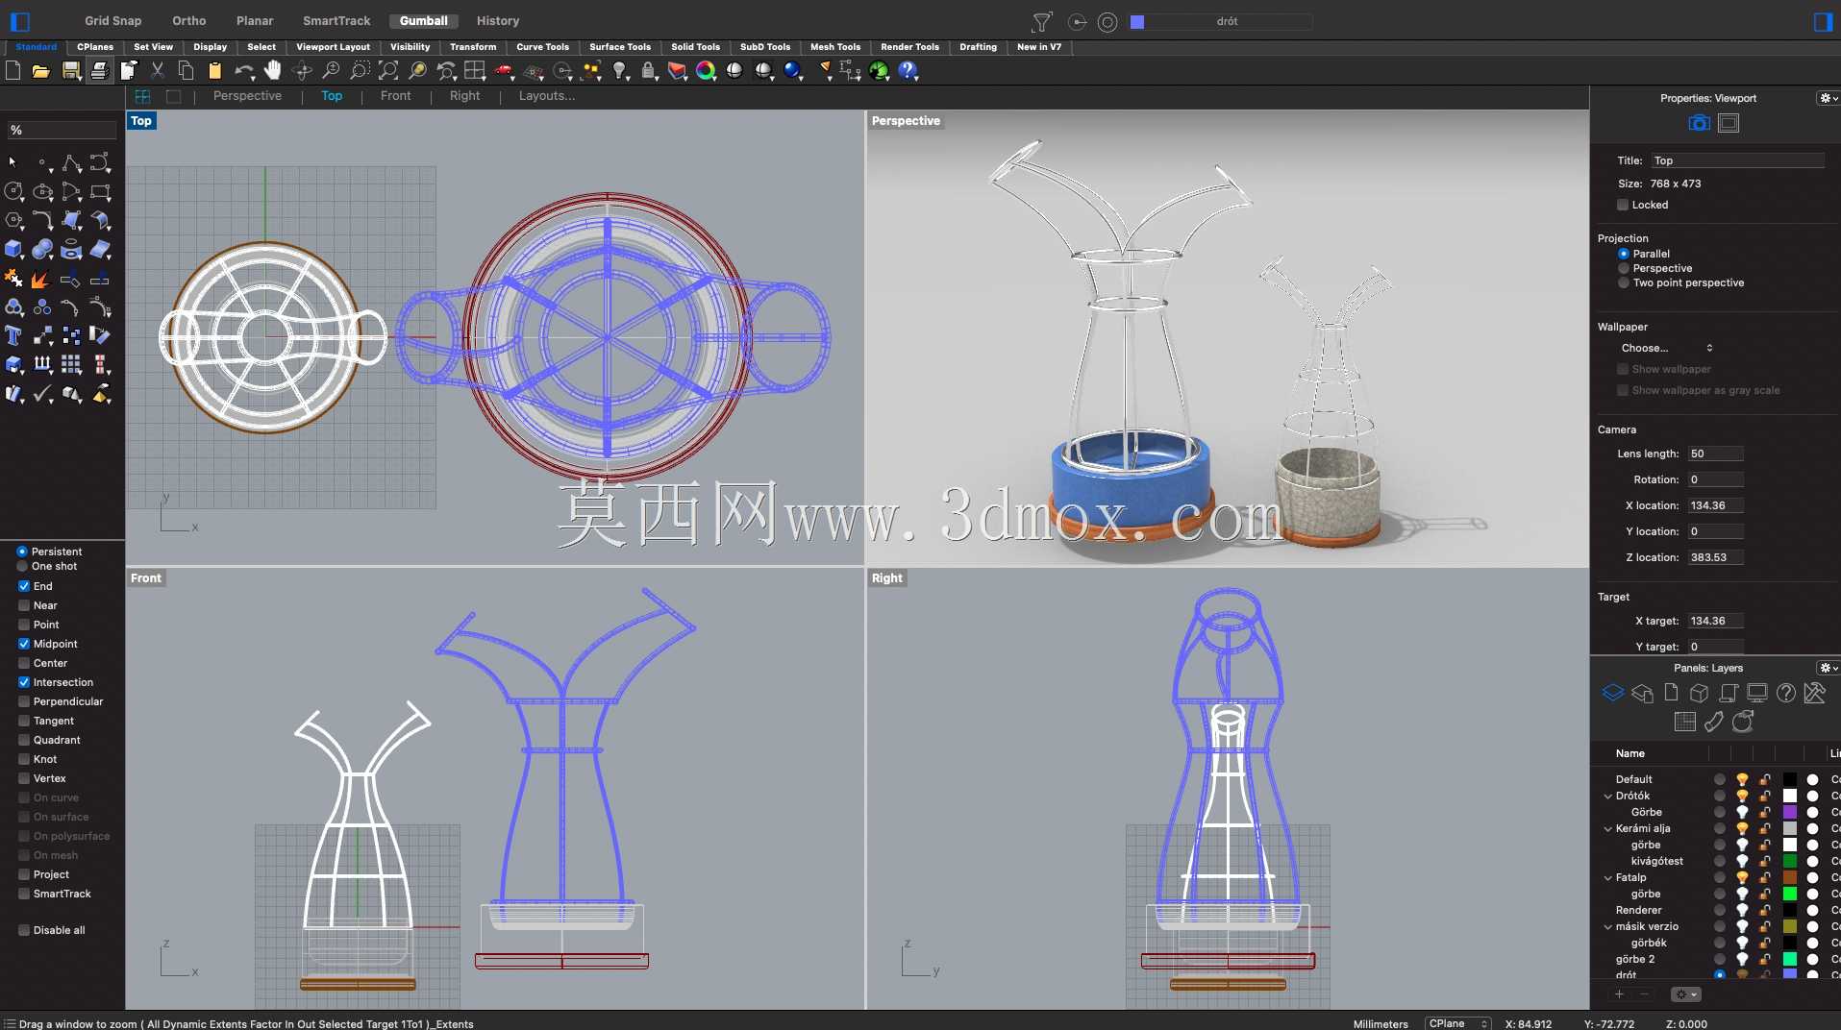Toggle the Grid Snap button

coord(112,20)
